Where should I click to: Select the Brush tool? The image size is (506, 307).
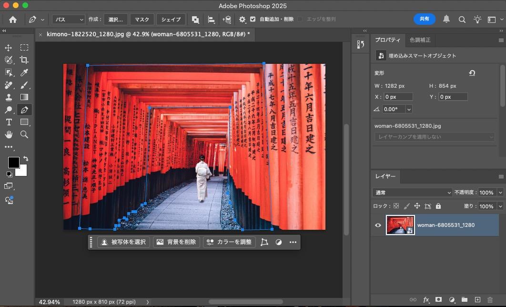(24, 85)
